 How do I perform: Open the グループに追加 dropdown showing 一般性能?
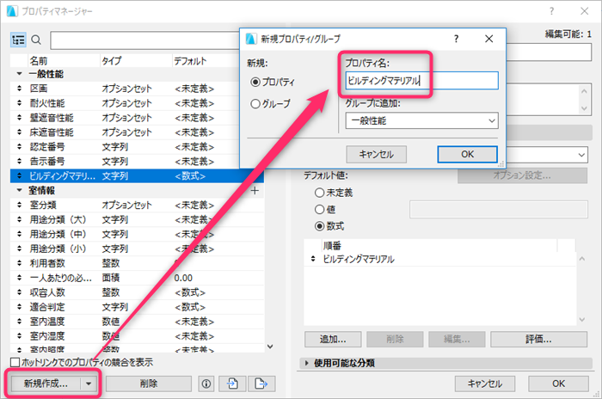421,120
